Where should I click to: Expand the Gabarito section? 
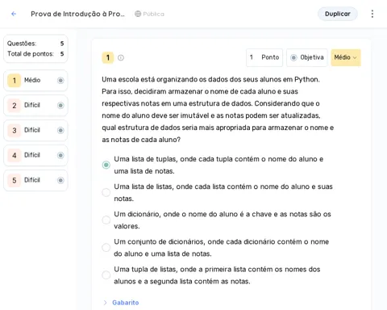click(121, 303)
